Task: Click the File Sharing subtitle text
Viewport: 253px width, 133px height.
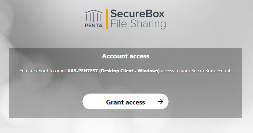Action: [138, 24]
